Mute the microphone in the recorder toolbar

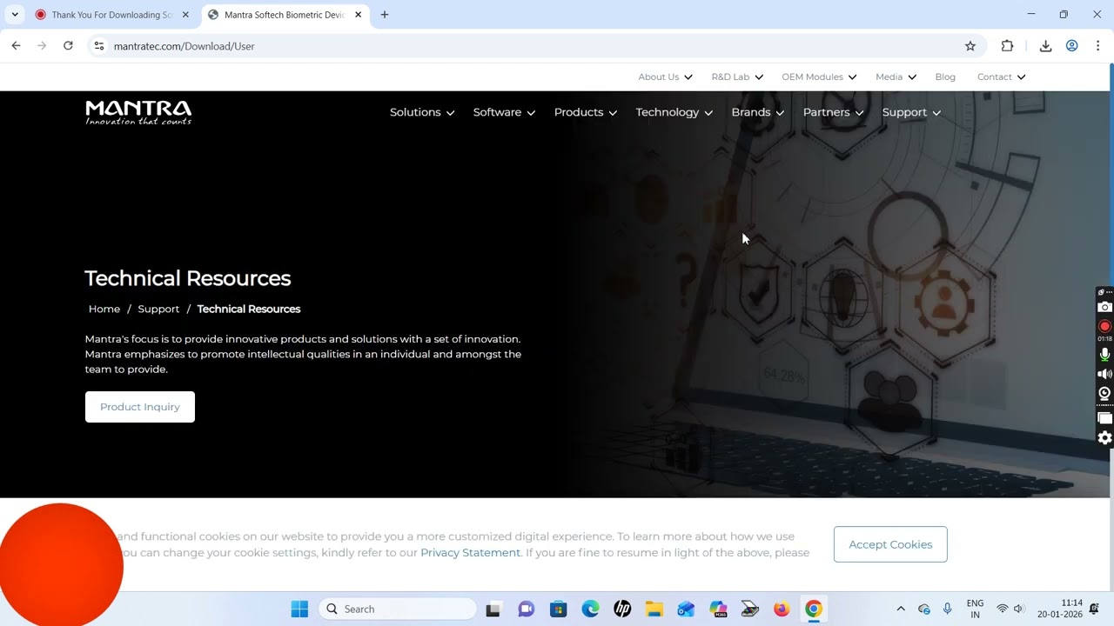(x=1104, y=355)
